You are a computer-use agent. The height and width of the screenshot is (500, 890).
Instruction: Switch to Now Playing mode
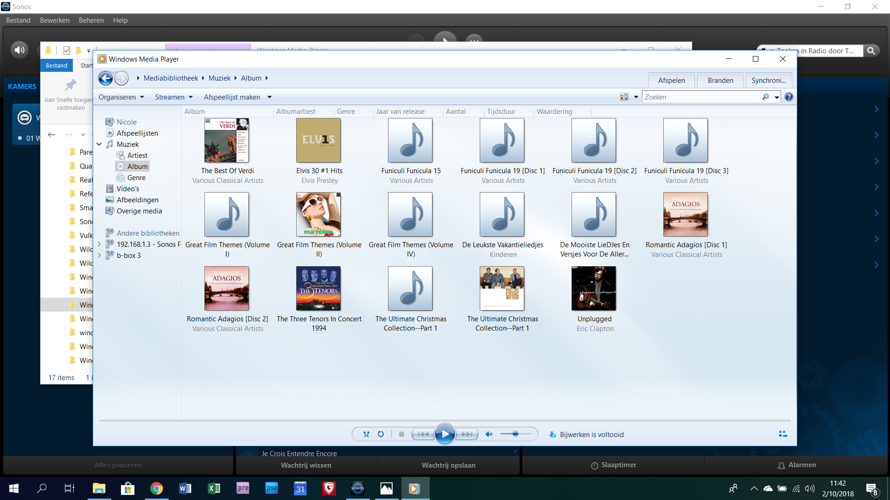[783, 434]
